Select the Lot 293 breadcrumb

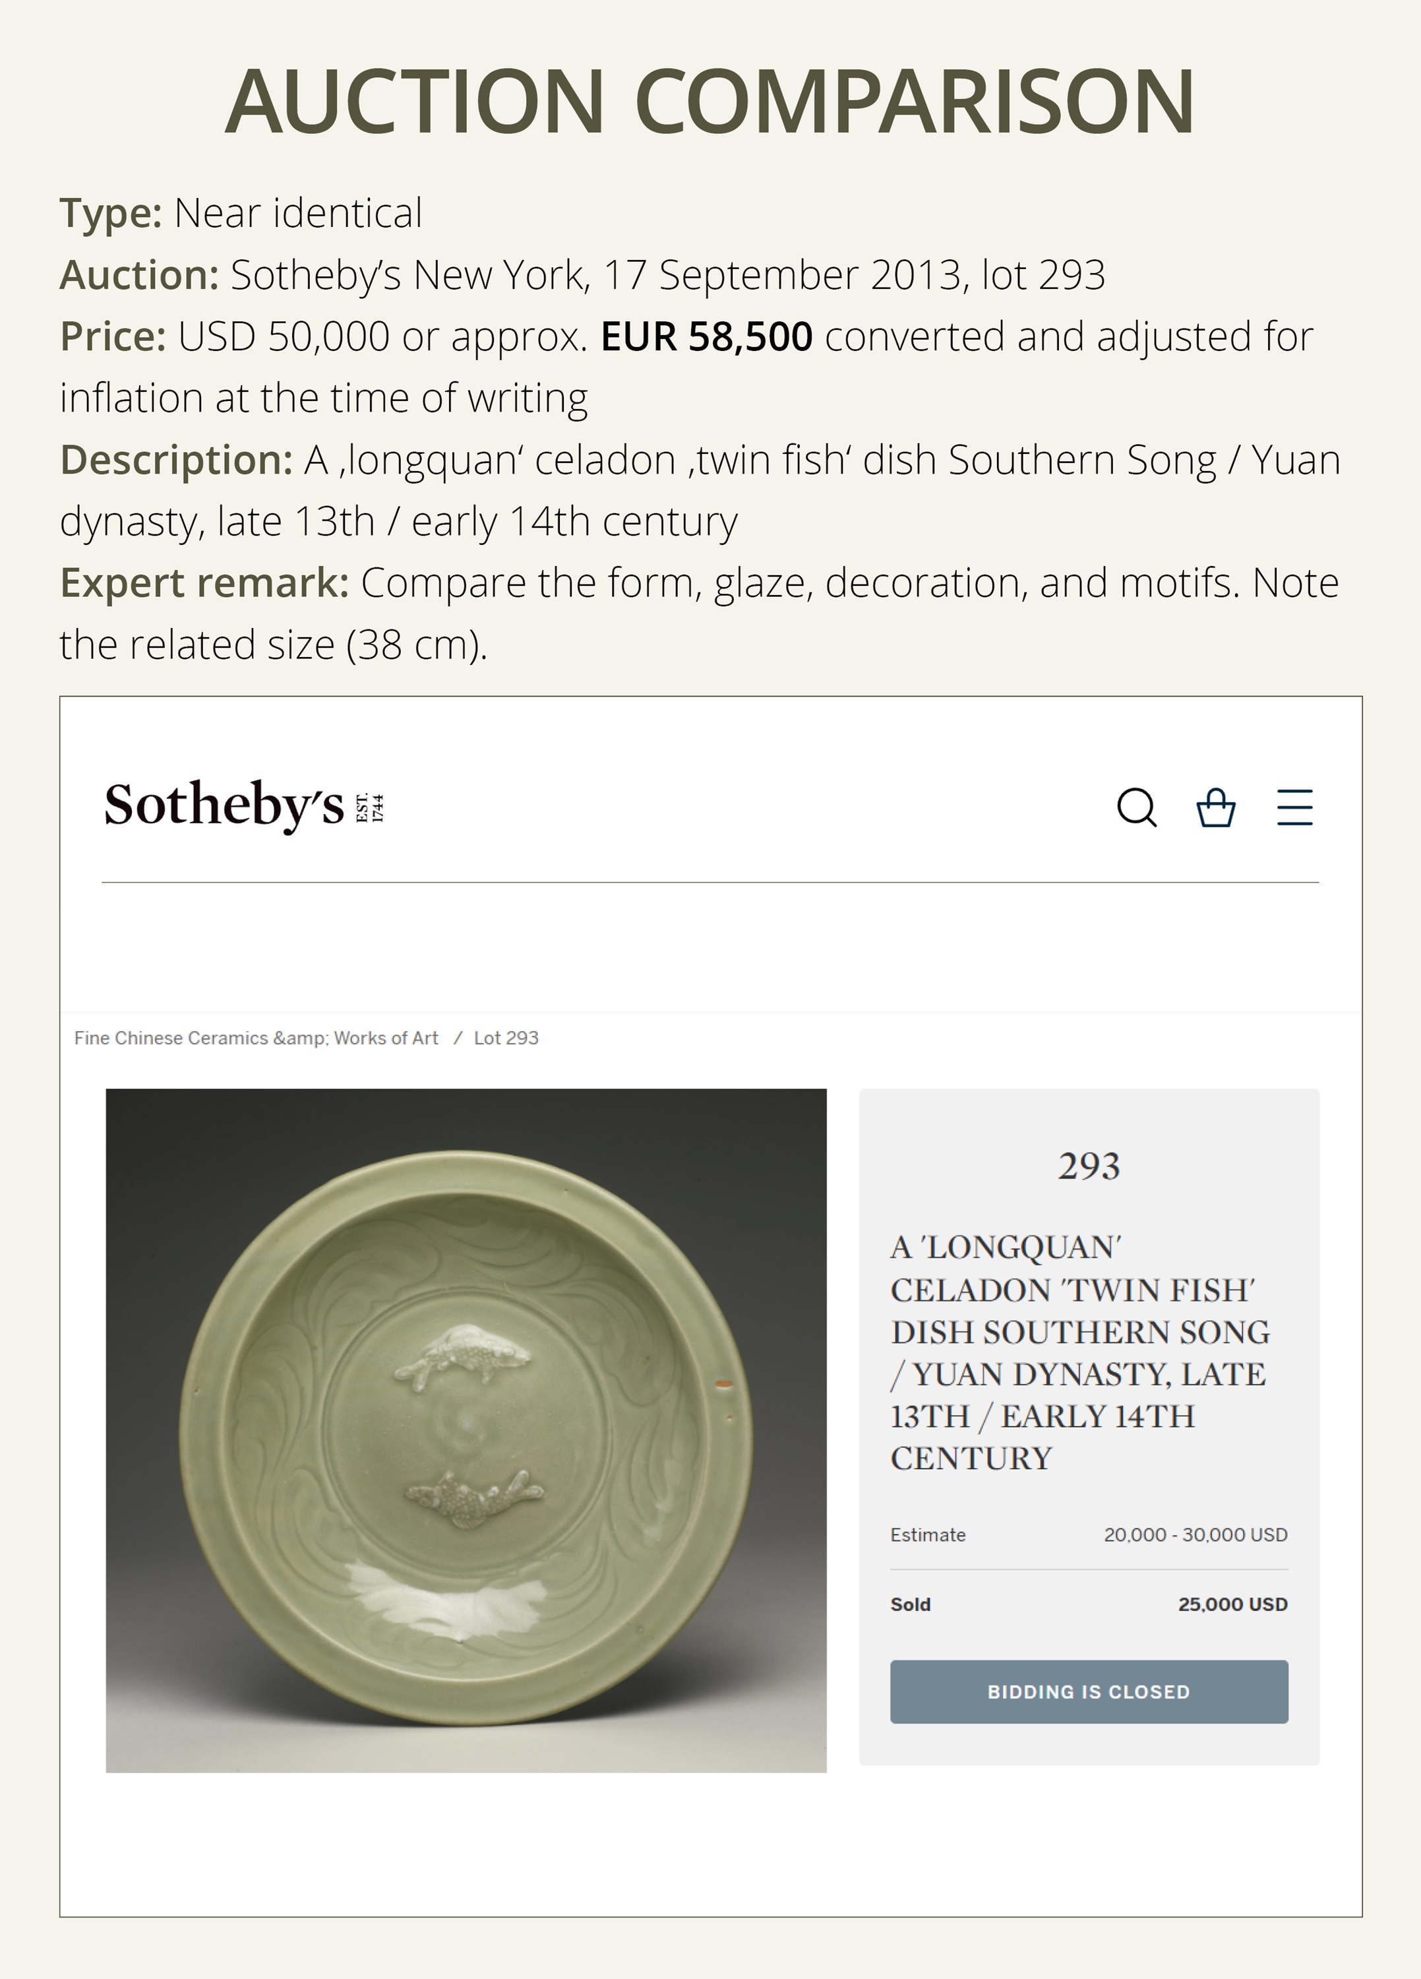tap(506, 1038)
